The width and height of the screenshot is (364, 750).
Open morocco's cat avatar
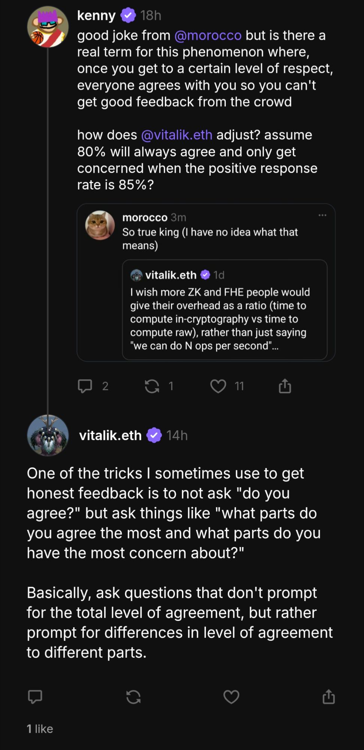click(x=100, y=225)
